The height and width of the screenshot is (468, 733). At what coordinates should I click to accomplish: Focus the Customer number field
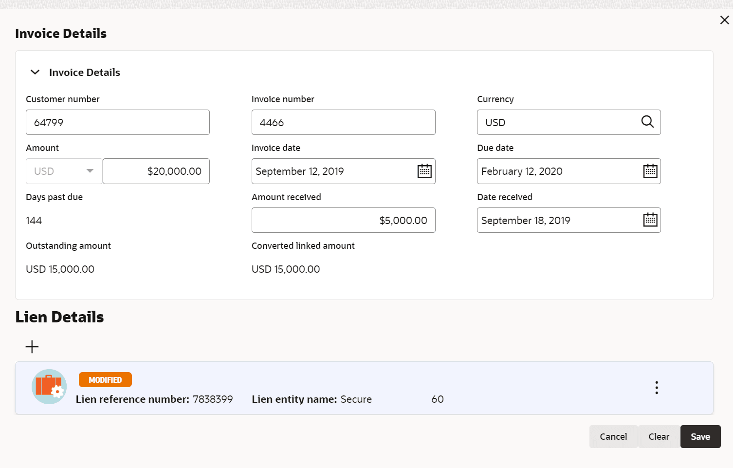[118, 122]
